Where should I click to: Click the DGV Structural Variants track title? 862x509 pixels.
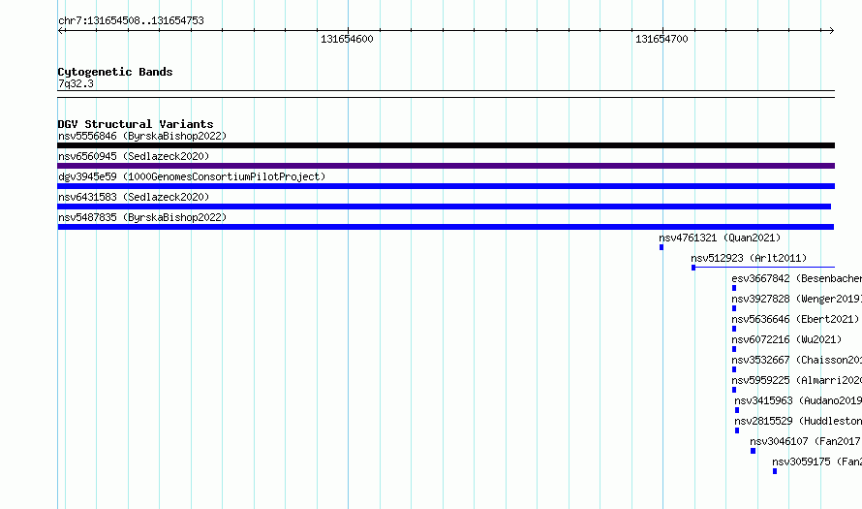tap(136, 124)
